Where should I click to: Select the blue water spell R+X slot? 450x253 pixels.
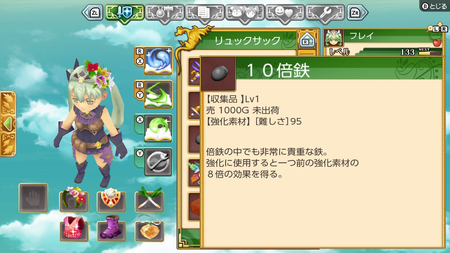[x=158, y=61]
